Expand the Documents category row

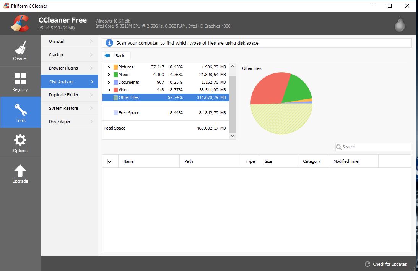[x=109, y=82]
